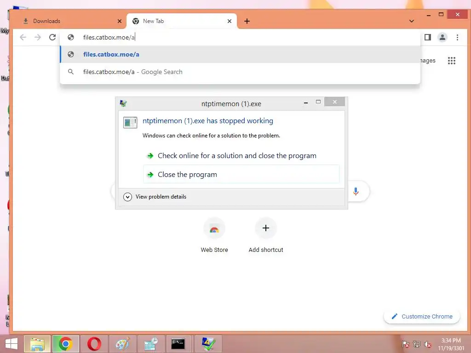This screenshot has width=471, height=353.
Task: Open Paint from the taskbar
Action: [122, 344]
